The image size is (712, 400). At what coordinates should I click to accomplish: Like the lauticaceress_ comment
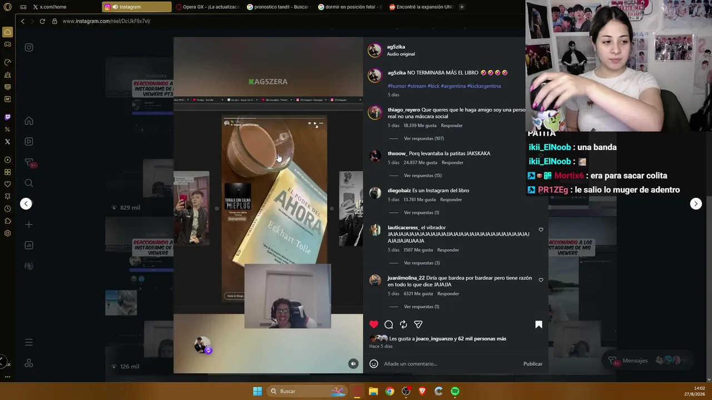click(541, 229)
